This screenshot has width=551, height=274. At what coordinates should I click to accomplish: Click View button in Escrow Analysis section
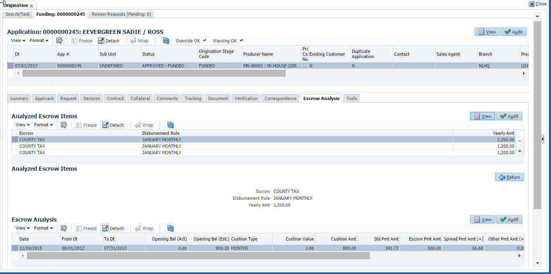482,220
